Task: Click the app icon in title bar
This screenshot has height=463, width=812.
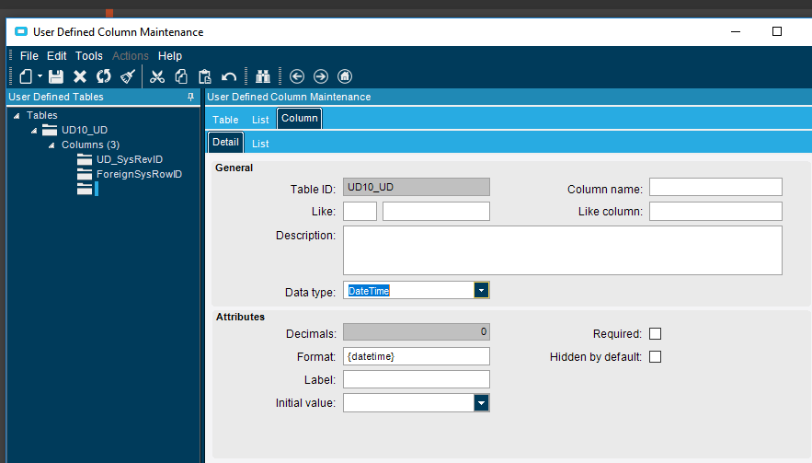Action: click(x=21, y=31)
